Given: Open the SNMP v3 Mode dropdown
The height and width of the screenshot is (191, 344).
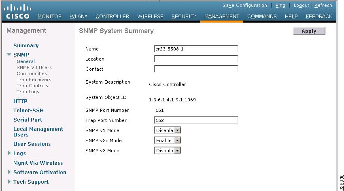Looking at the screenshot, I should (168, 151).
